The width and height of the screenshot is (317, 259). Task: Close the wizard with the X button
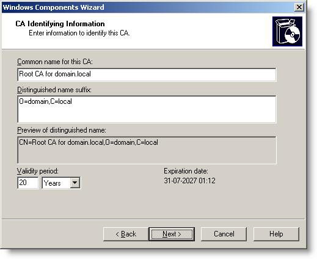point(299,7)
